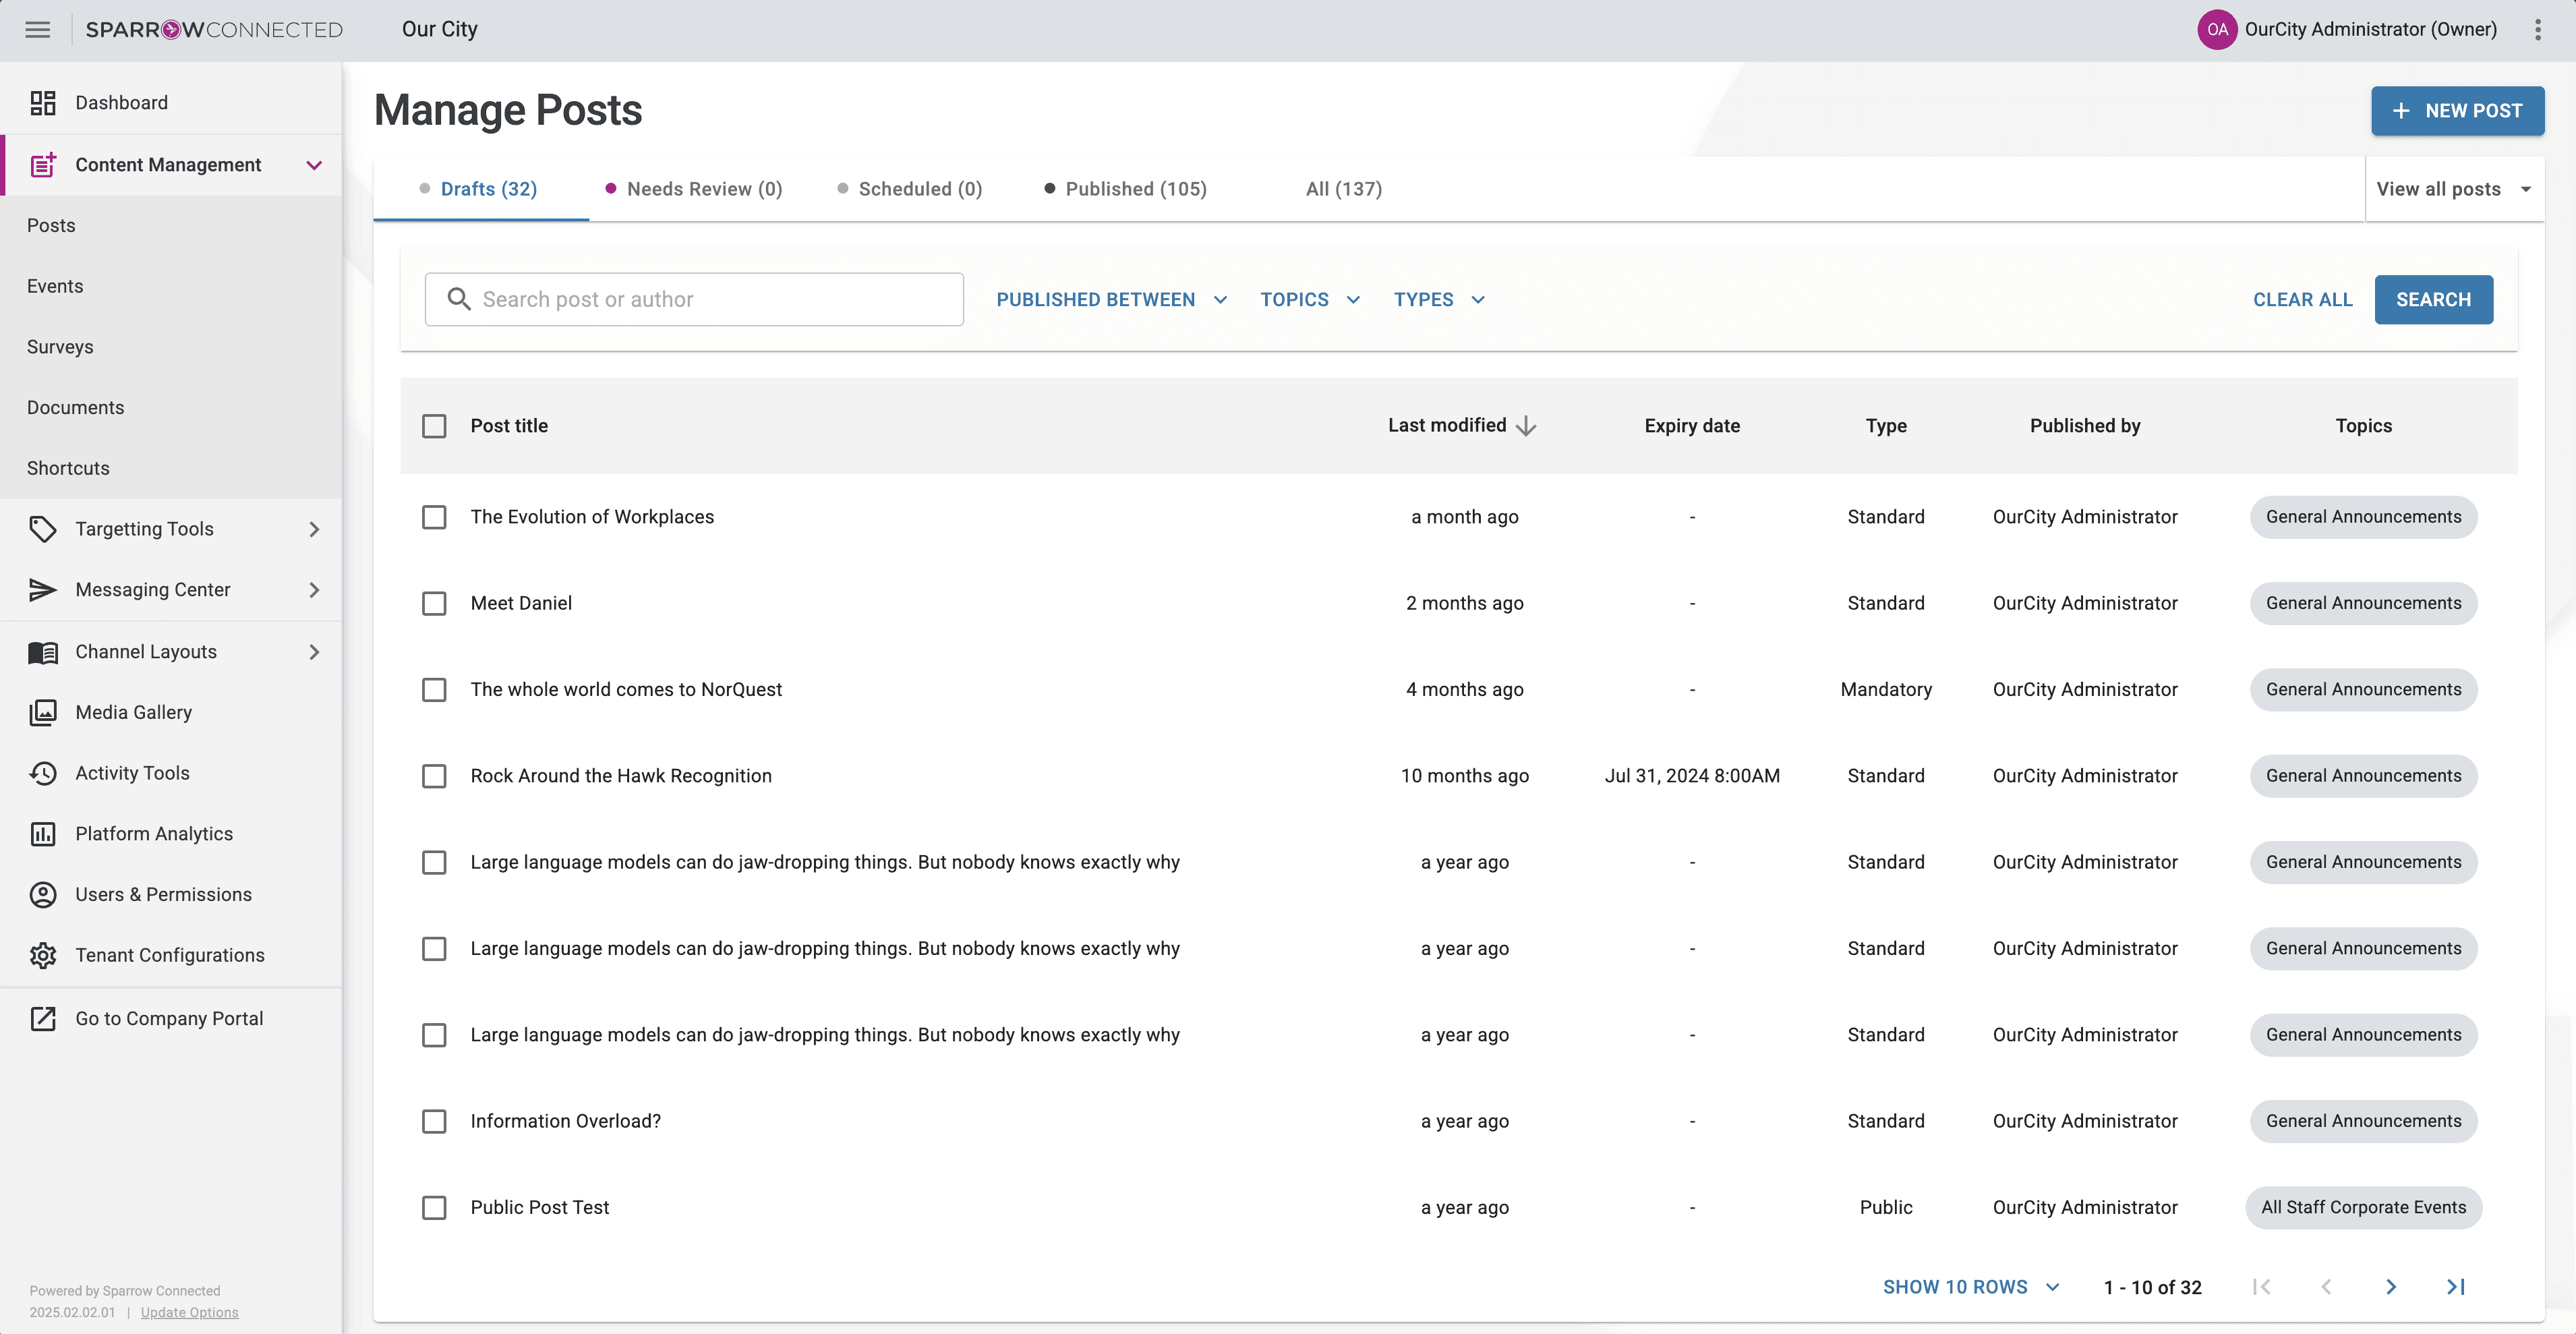Click the Messaging Center paper plane icon
Viewport: 2576px width, 1334px height.
coord(43,590)
